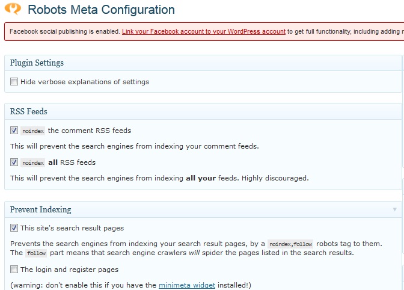Enable Hide verbose explanations of settings
Screen dimensions: 404x290
tap(14, 82)
